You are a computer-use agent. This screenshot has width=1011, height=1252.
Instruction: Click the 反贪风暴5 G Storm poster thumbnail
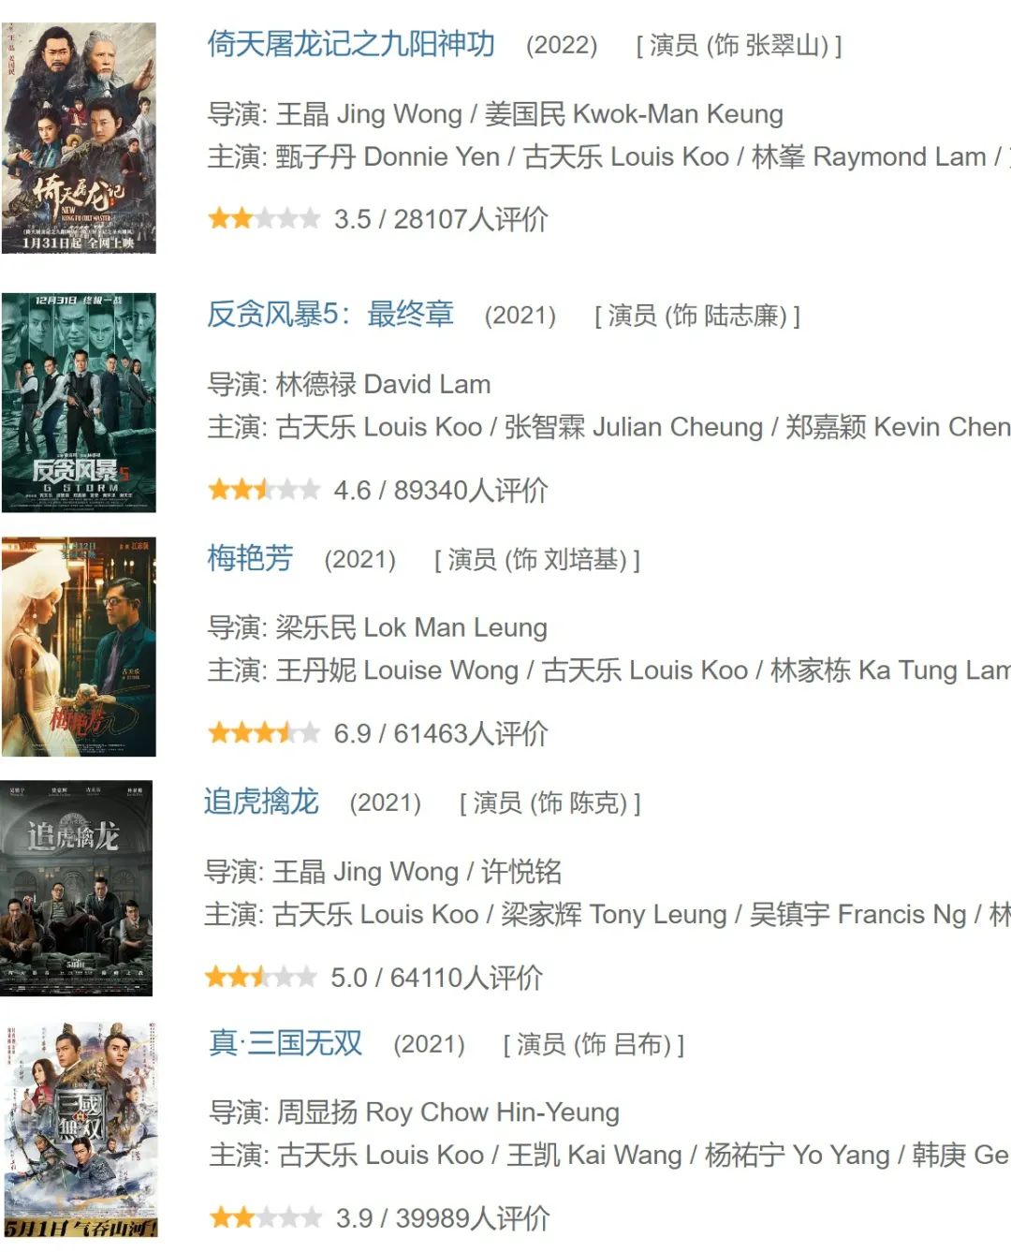point(79,403)
